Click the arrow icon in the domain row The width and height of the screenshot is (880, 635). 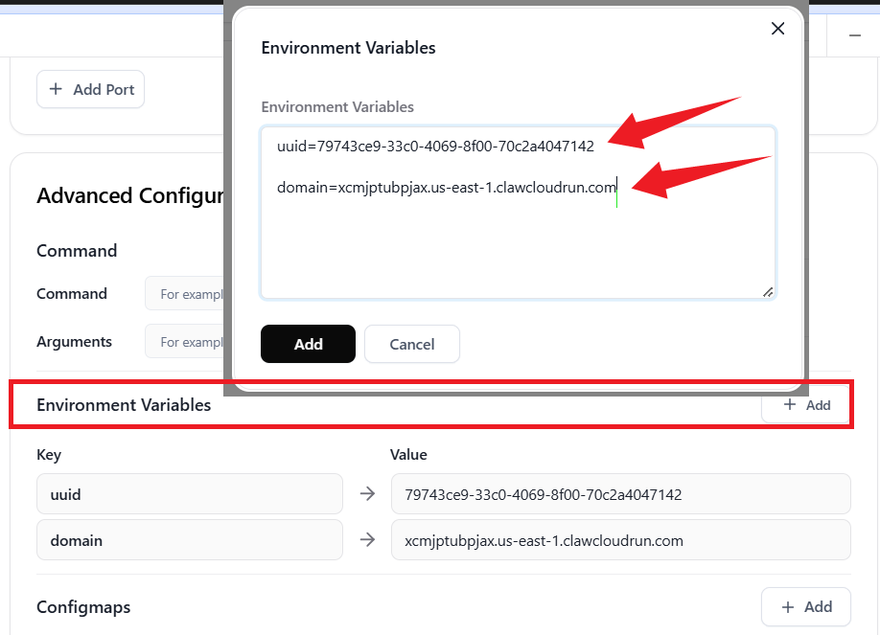tap(367, 540)
